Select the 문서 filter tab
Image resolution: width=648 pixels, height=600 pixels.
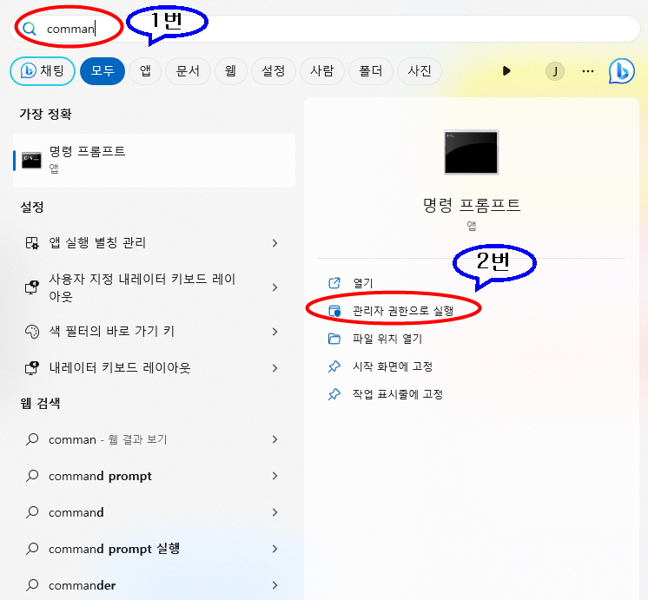(188, 71)
